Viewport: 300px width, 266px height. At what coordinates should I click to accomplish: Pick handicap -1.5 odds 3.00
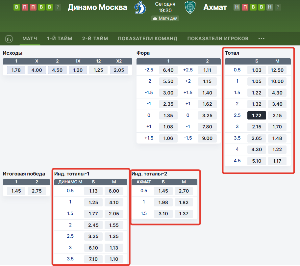[x=168, y=93]
